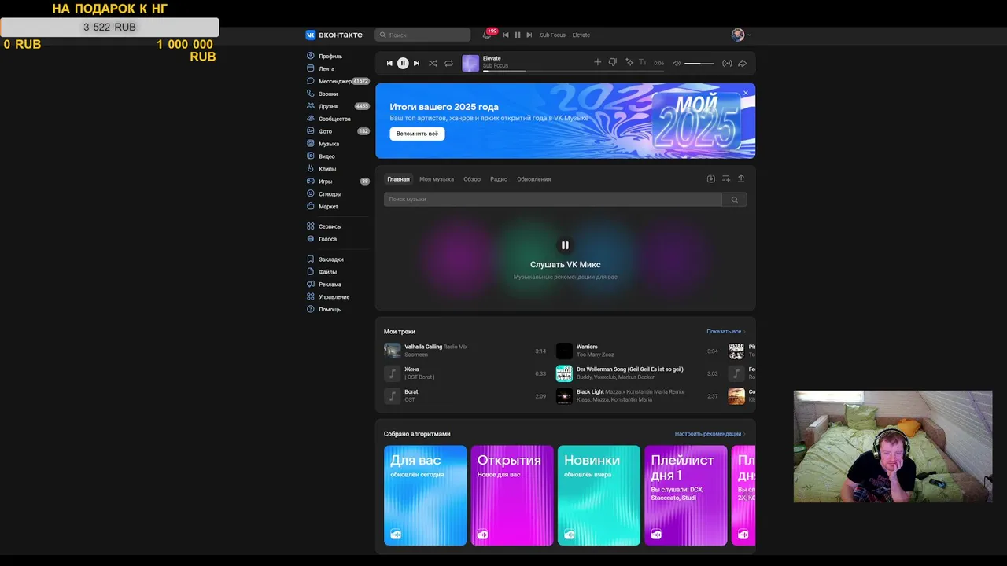
Task: Pause playback from the top header mini-player
Action: click(517, 35)
